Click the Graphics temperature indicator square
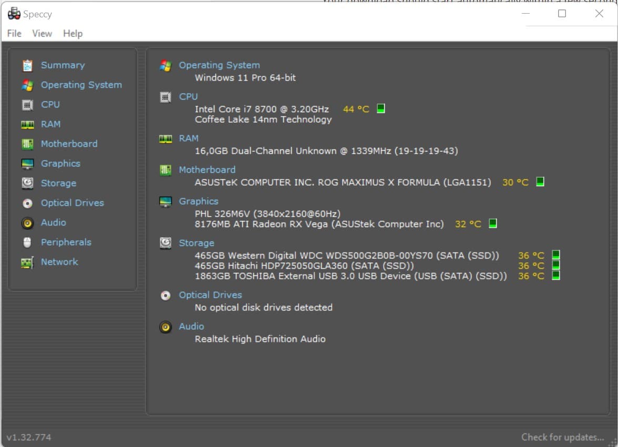The height and width of the screenshot is (447, 618). (x=492, y=223)
